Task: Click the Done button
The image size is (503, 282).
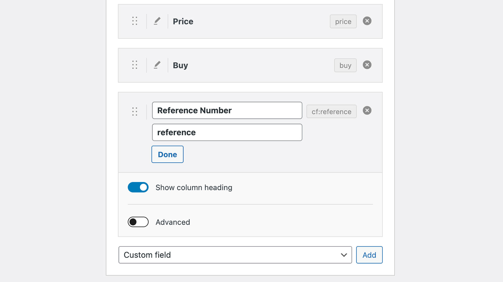Action: [167, 154]
